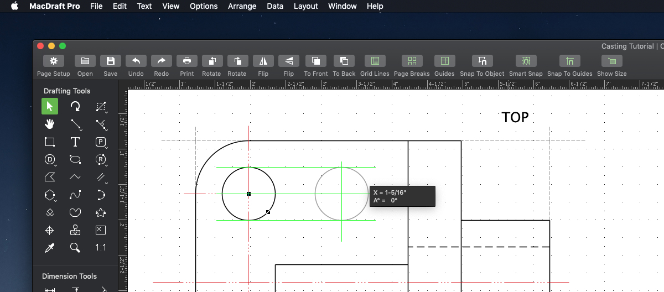Choose the Polygon shape tool

pos(50,178)
